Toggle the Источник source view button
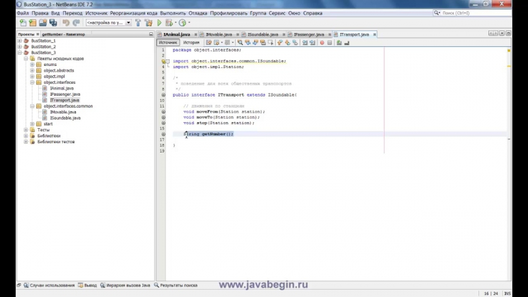Screen dimensions: 528x297 point(168,42)
